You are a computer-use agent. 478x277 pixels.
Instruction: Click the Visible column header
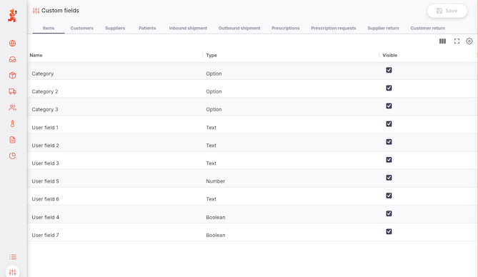tap(390, 55)
